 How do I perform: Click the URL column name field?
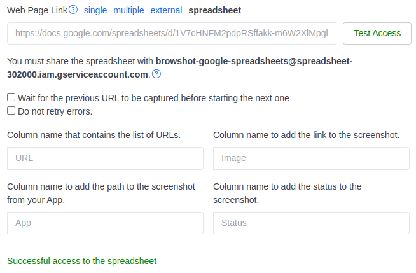105,158
